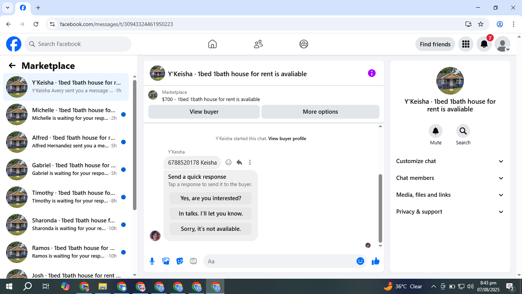Open the Copilot icon on the taskbar
The width and height of the screenshot is (522, 294).
coord(65,286)
